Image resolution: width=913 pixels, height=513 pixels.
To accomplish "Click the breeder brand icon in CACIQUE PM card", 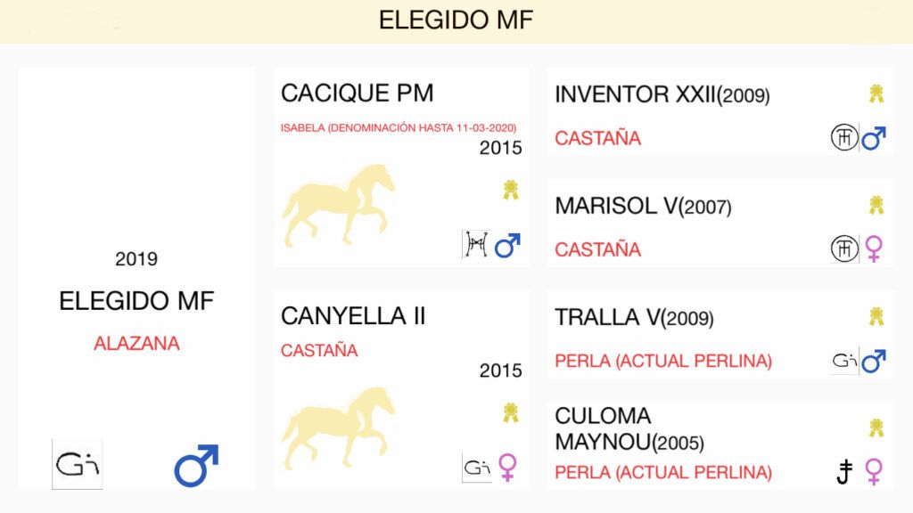I will [x=476, y=244].
